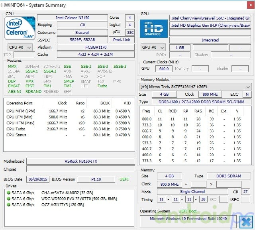Click the CPU Status row
Viewport: 255px width, 230px height.
click(x=69, y=135)
